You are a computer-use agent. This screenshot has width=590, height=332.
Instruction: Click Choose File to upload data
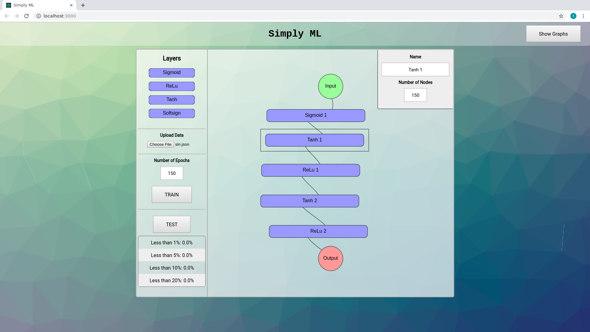pyautogui.click(x=160, y=144)
